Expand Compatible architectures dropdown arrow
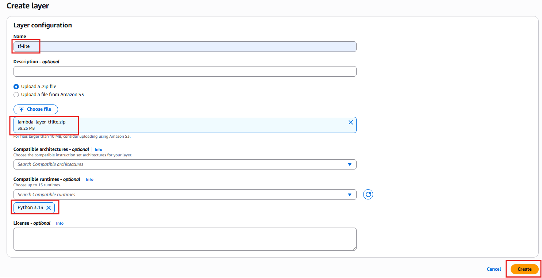This screenshot has height=278, width=542. click(x=350, y=164)
